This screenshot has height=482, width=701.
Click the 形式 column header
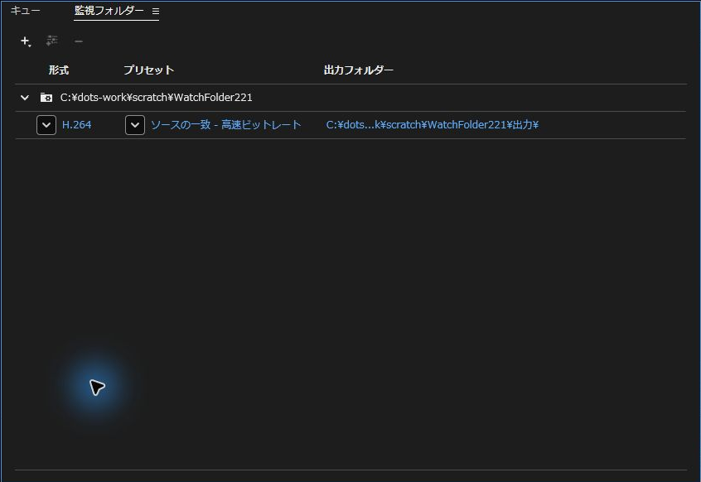[x=59, y=70]
